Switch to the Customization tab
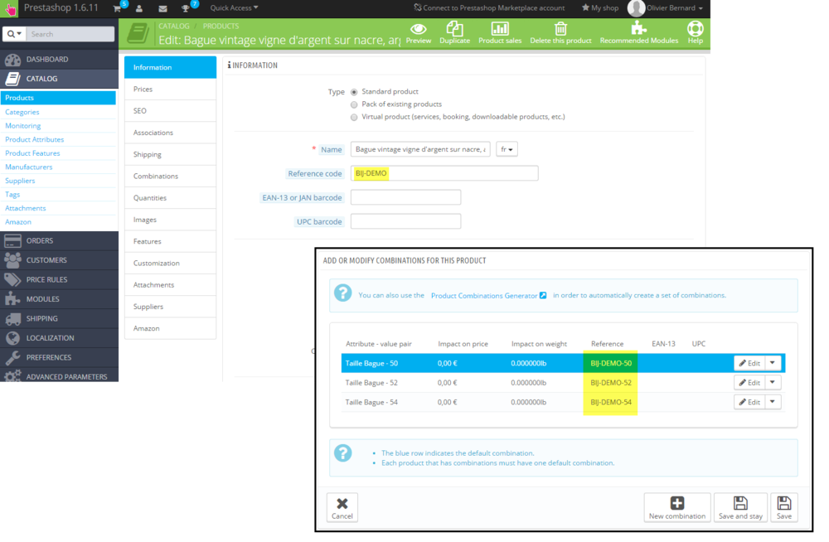The image size is (829, 542). [x=170, y=263]
